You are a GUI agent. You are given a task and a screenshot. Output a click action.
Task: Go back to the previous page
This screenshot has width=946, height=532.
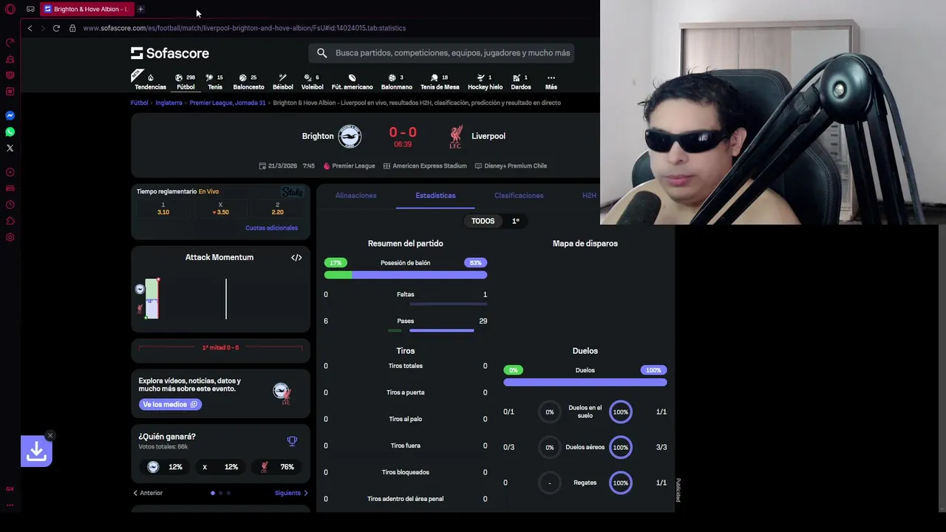coord(30,28)
